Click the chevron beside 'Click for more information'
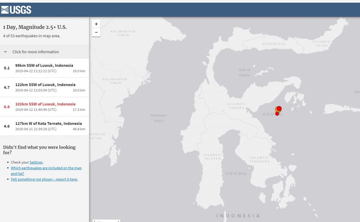360x222 pixels. click(6, 52)
